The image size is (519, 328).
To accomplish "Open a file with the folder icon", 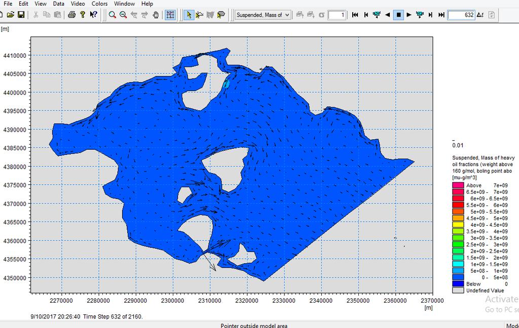I will pyautogui.click(x=11, y=15).
